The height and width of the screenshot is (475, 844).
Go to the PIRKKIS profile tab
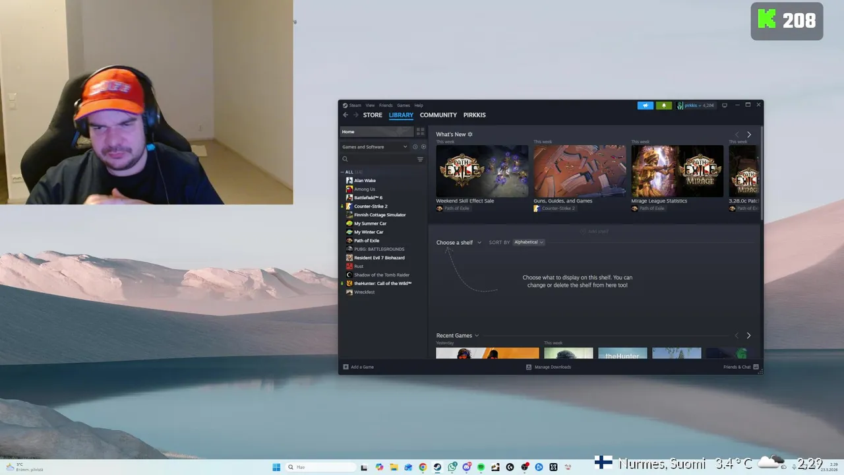[x=475, y=115]
